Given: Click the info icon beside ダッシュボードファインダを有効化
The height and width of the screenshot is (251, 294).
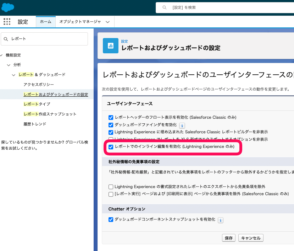Looking at the screenshot, I should (182, 125).
